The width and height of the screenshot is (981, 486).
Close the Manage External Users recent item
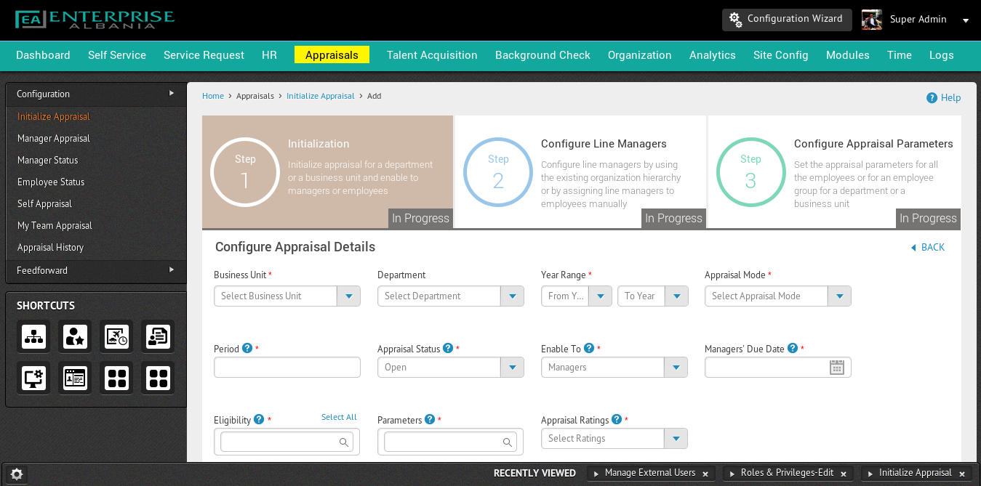[x=705, y=474]
